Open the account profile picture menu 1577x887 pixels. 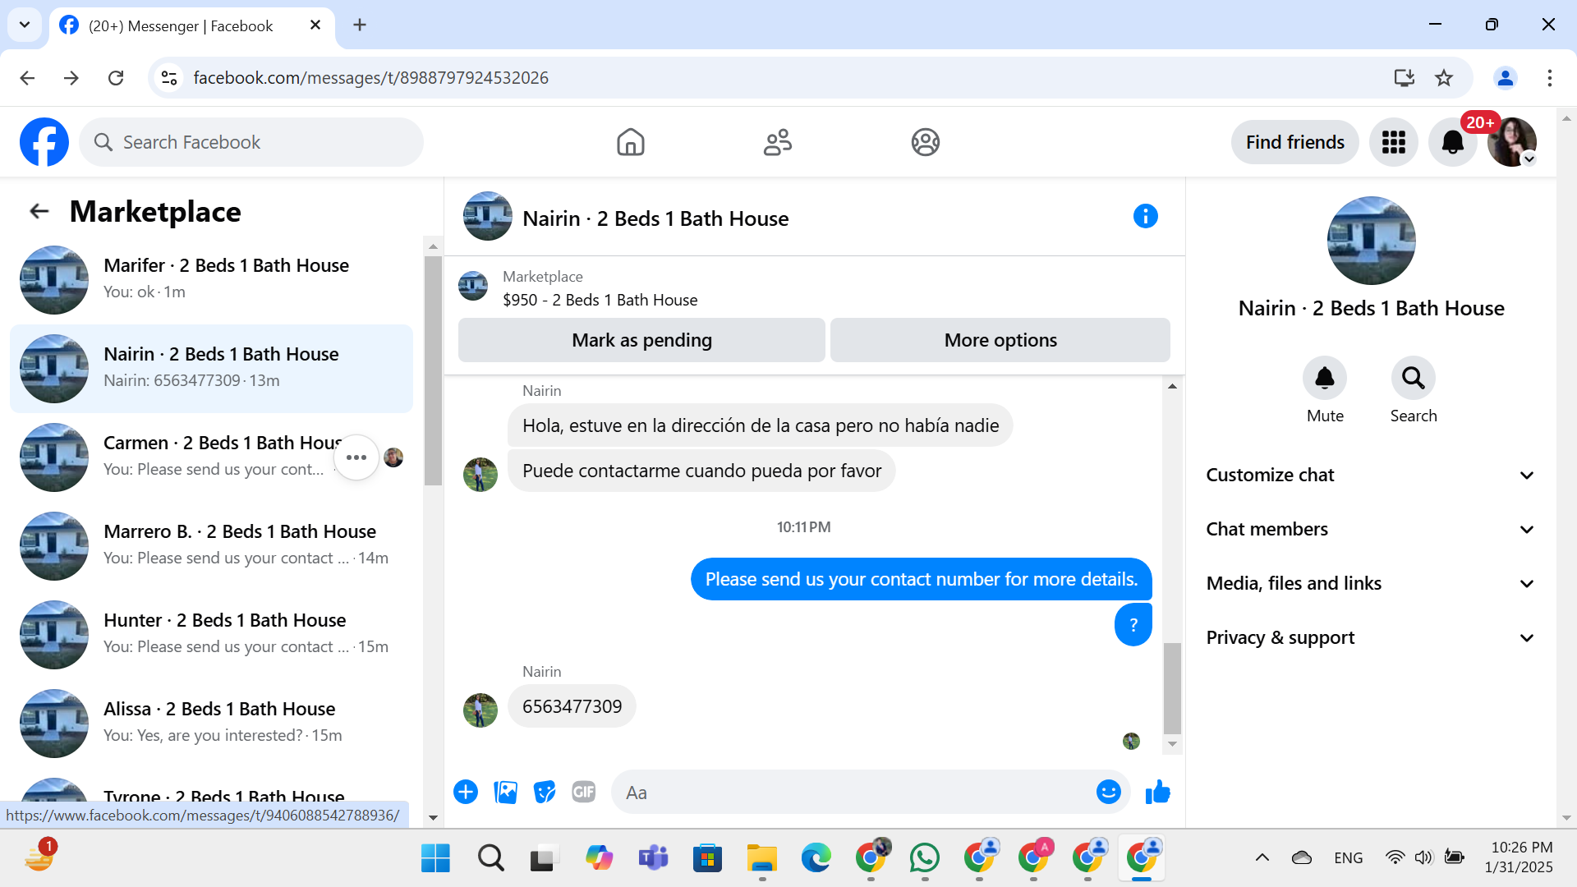pyautogui.click(x=1511, y=142)
